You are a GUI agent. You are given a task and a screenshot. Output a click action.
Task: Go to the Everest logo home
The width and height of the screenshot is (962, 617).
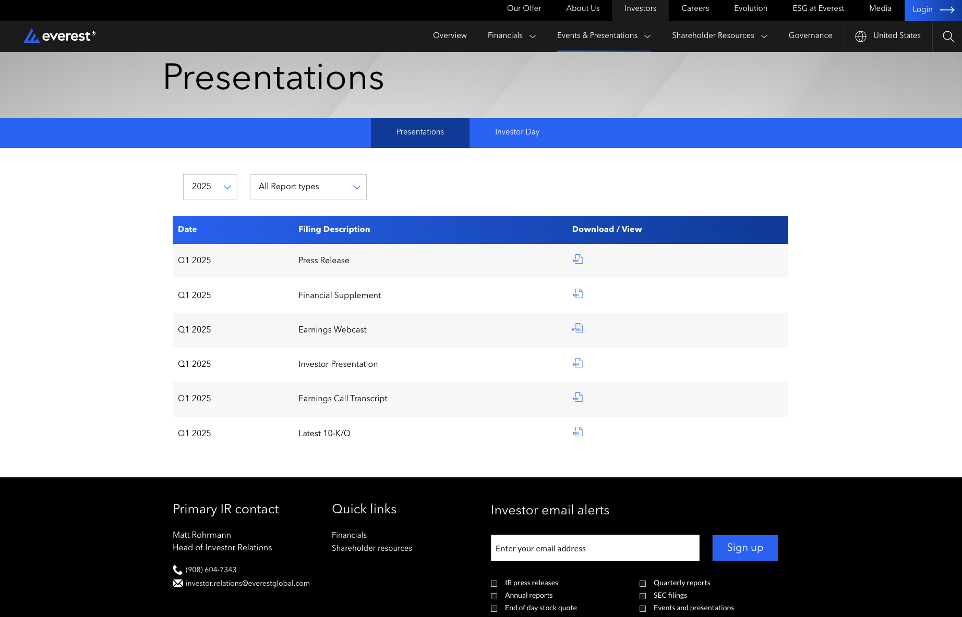(x=59, y=36)
